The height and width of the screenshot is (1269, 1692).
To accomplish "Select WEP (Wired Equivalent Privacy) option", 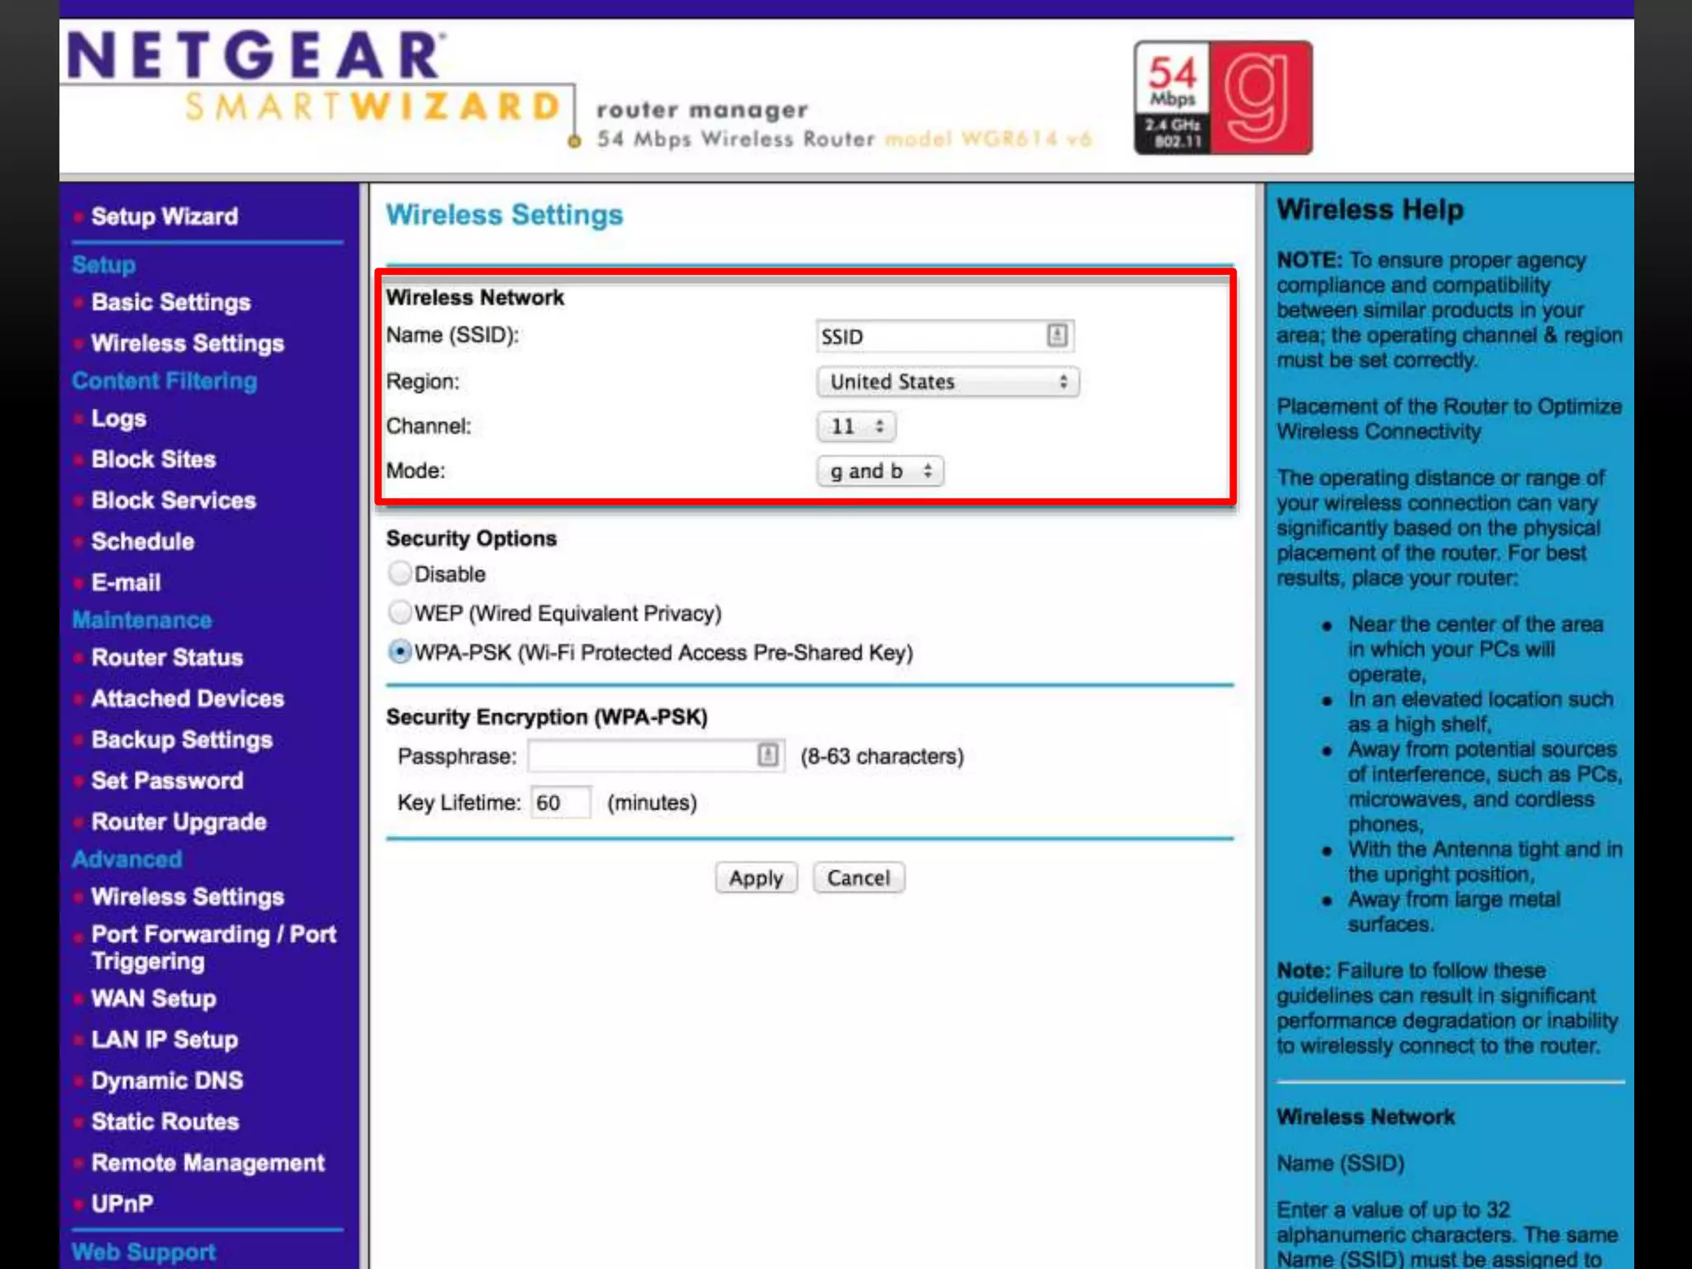I will tap(400, 613).
